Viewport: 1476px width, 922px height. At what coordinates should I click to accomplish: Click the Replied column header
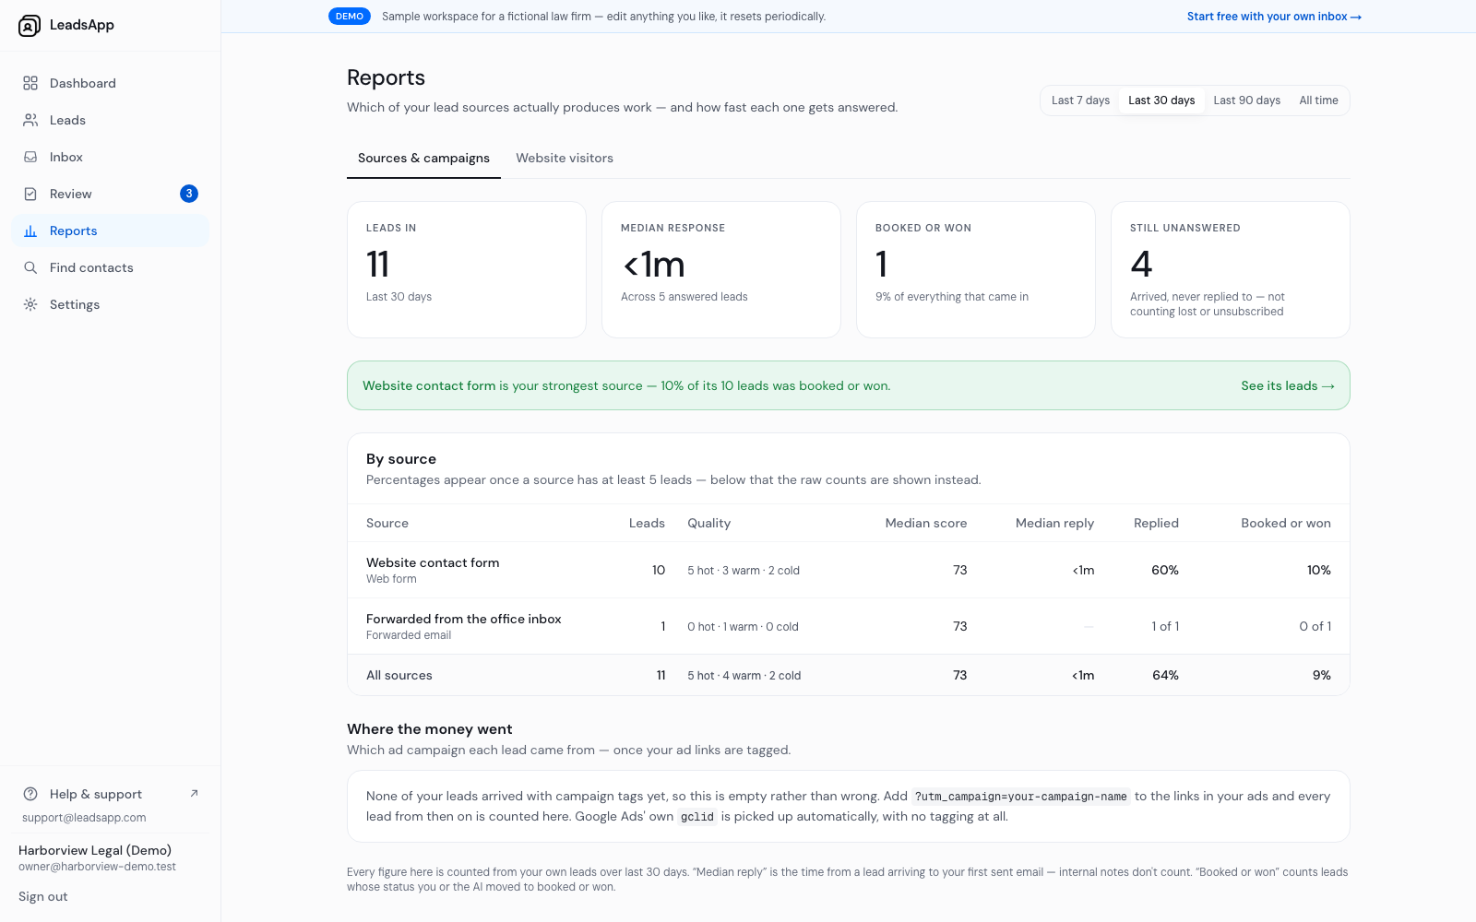pos(1156,523)
